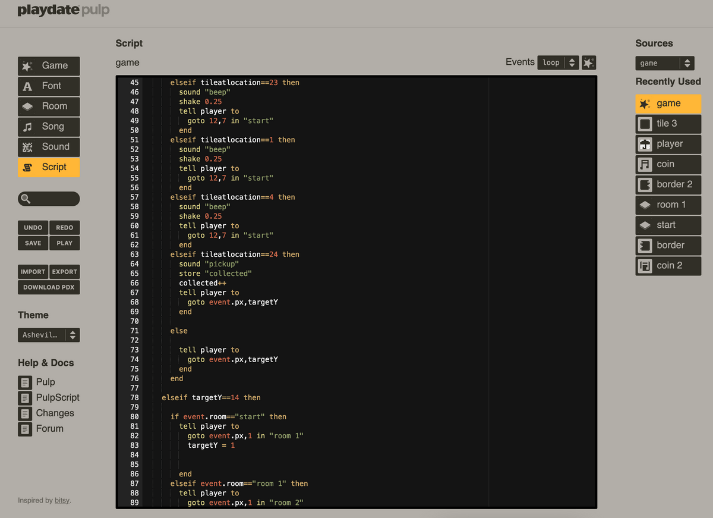The height and width of the screenshot is (518, 713).
Task: Click line 51 tileatlocation==1 code
Action: pyautogui.click(x=232, y=140)
